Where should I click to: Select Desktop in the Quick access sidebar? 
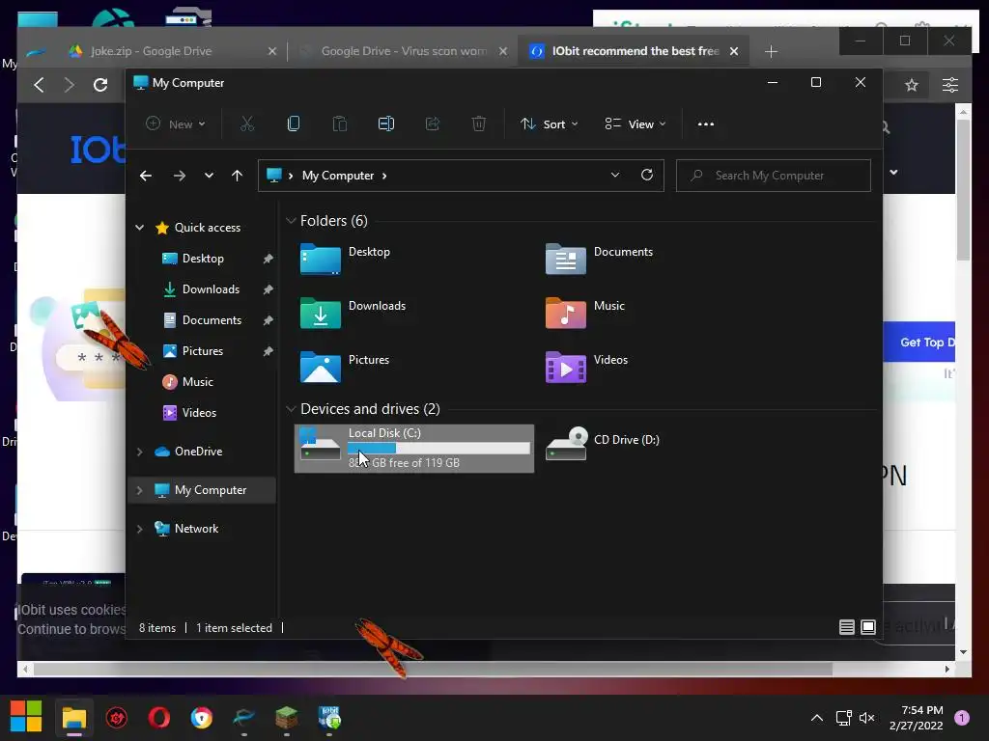(203, 259)
